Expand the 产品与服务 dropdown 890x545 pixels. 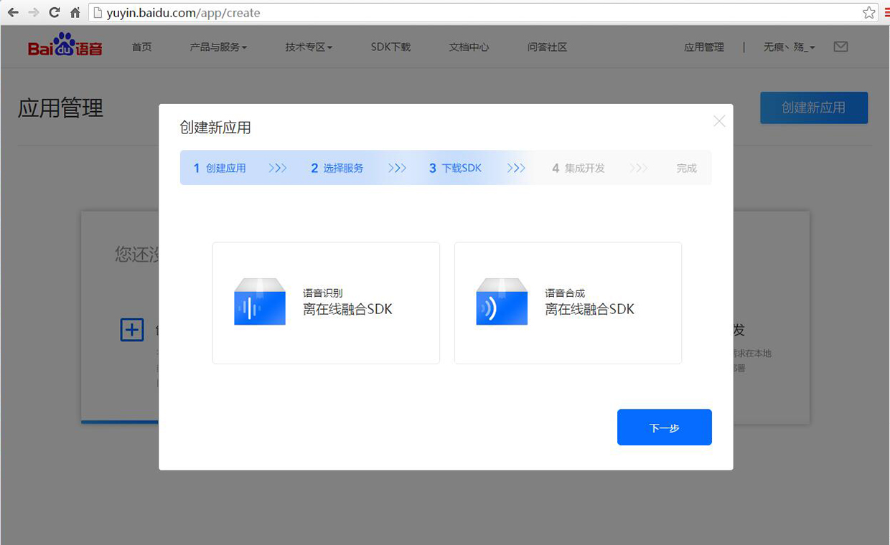pos(218,47)
